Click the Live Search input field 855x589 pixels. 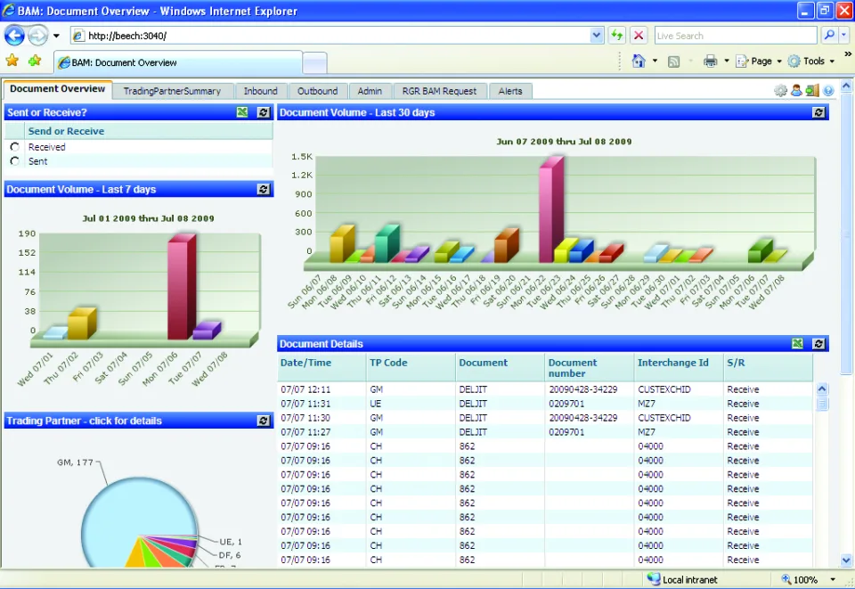click(x=736, y=36)
